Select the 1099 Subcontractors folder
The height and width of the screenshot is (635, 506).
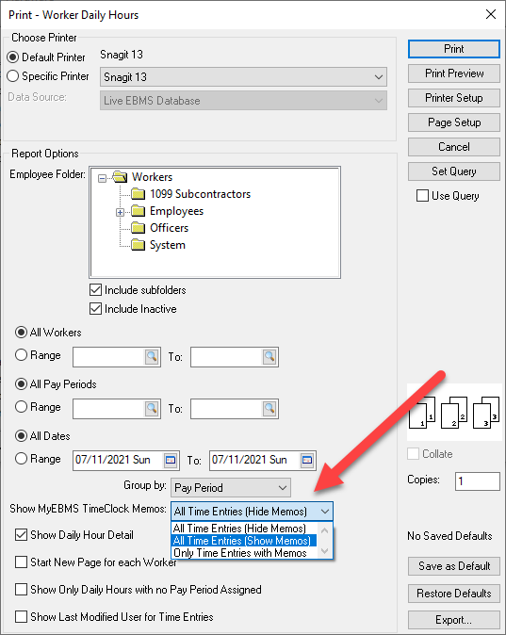click(200, 194)
